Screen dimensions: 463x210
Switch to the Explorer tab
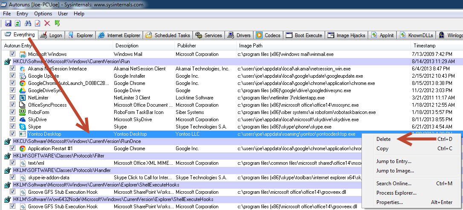point(80,35)
